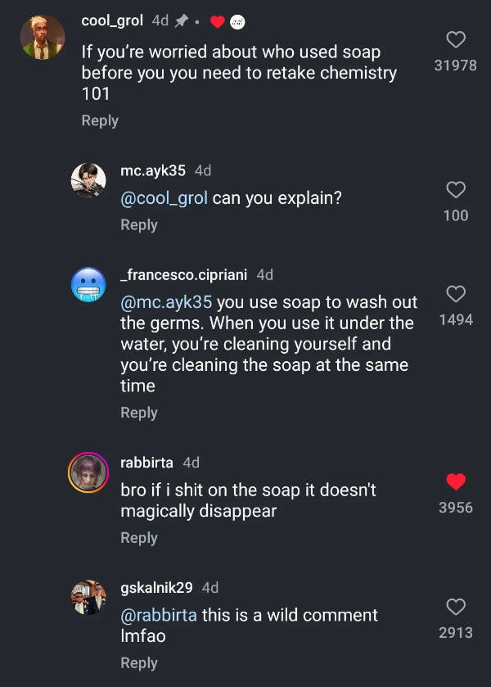View rabbirta's story via avatar ring
This screenshot has width=491, height=687.
coord(88,472)
